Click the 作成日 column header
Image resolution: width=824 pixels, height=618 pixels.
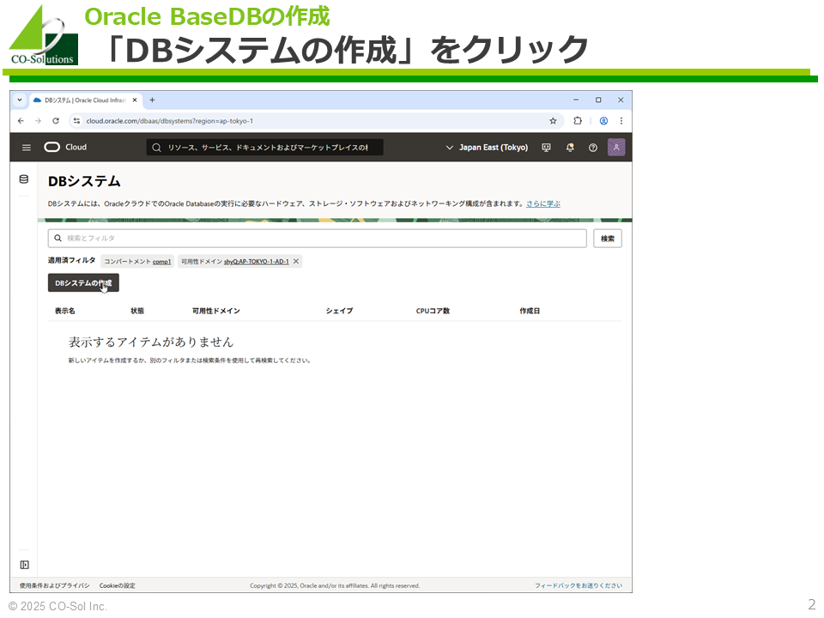click(x=530, y=311)
